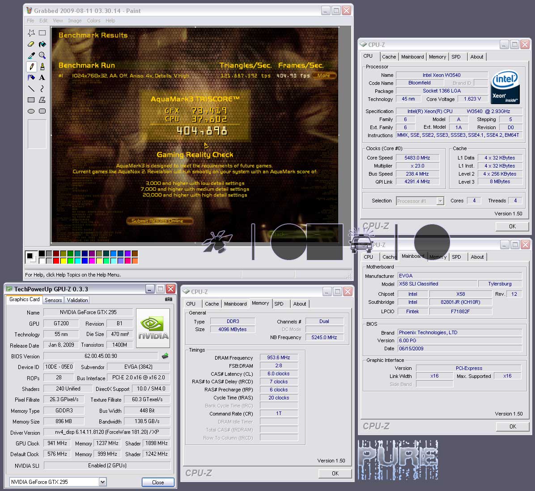This screenshot has width=535, height=491.
Task: Pick the bright green color swatch
Action: (x=71, y=260)
